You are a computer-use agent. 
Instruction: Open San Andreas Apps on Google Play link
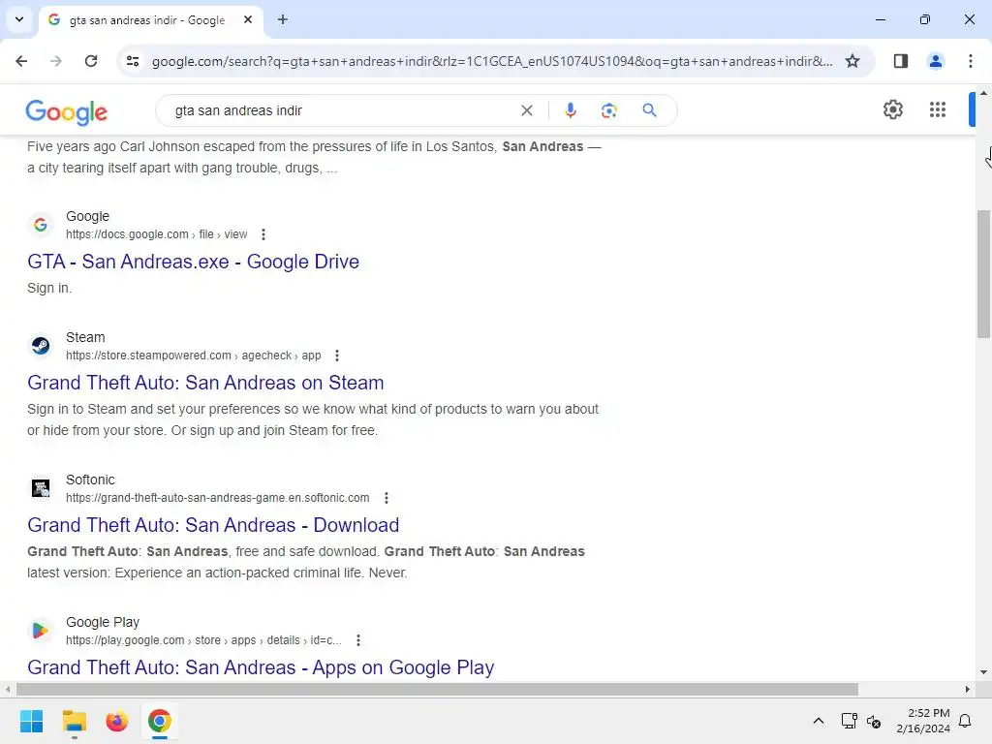coord(260,666)
